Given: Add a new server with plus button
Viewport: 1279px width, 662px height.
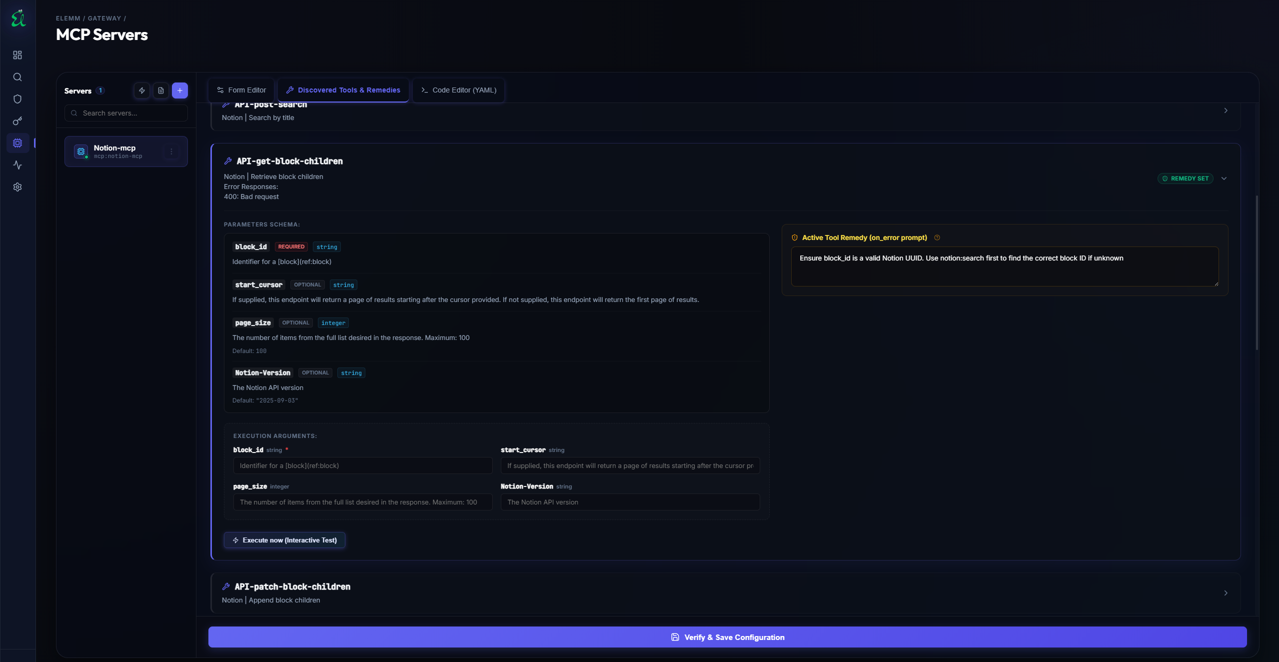Looking at the screenshot, I should (x=180, y=90).
